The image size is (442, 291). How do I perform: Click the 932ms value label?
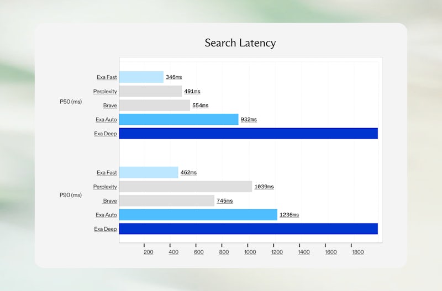coord(249,119)
